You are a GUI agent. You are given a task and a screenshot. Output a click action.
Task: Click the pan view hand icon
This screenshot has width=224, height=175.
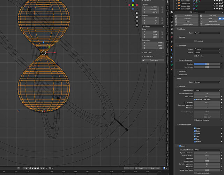tap(137, 17)
